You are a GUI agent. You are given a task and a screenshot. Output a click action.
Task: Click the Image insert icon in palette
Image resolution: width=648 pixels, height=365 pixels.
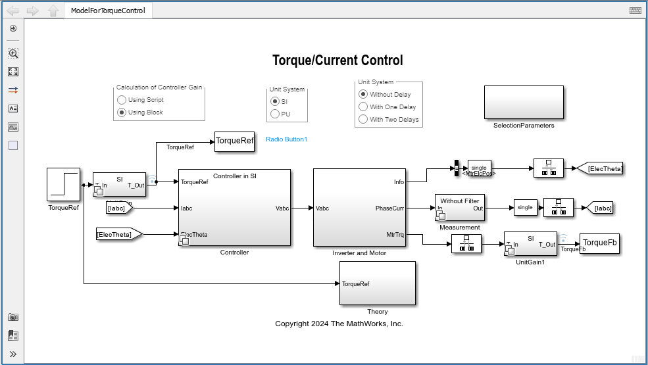12,127
